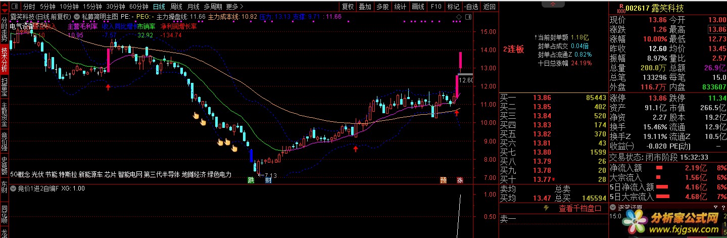
Task: Collapse the top panel with red chevron handle
Action: tap(553, 4)
